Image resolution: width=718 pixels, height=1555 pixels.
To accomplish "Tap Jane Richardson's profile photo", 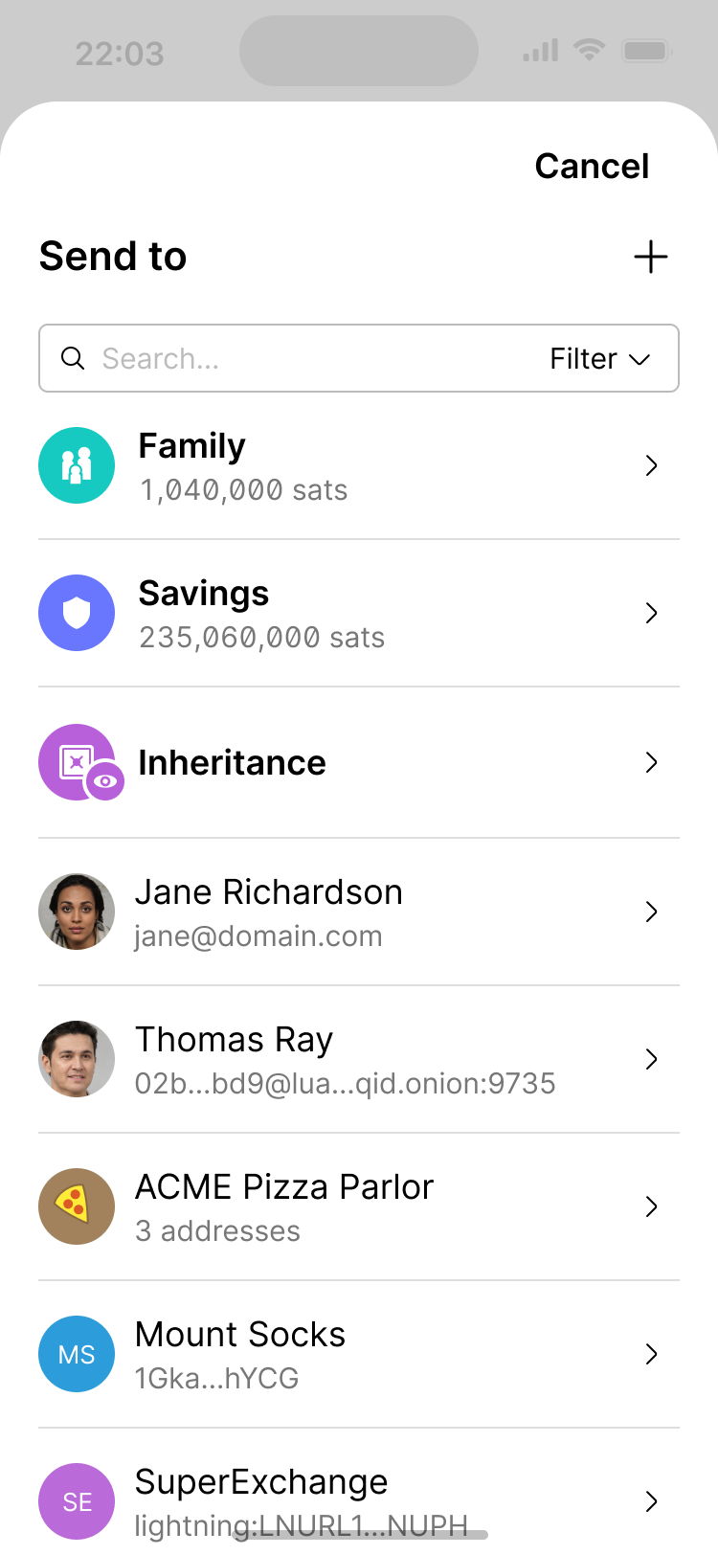I will 77,912.
